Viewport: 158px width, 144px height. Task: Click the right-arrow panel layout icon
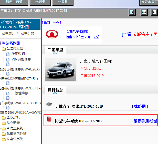[x=132, y=12]
